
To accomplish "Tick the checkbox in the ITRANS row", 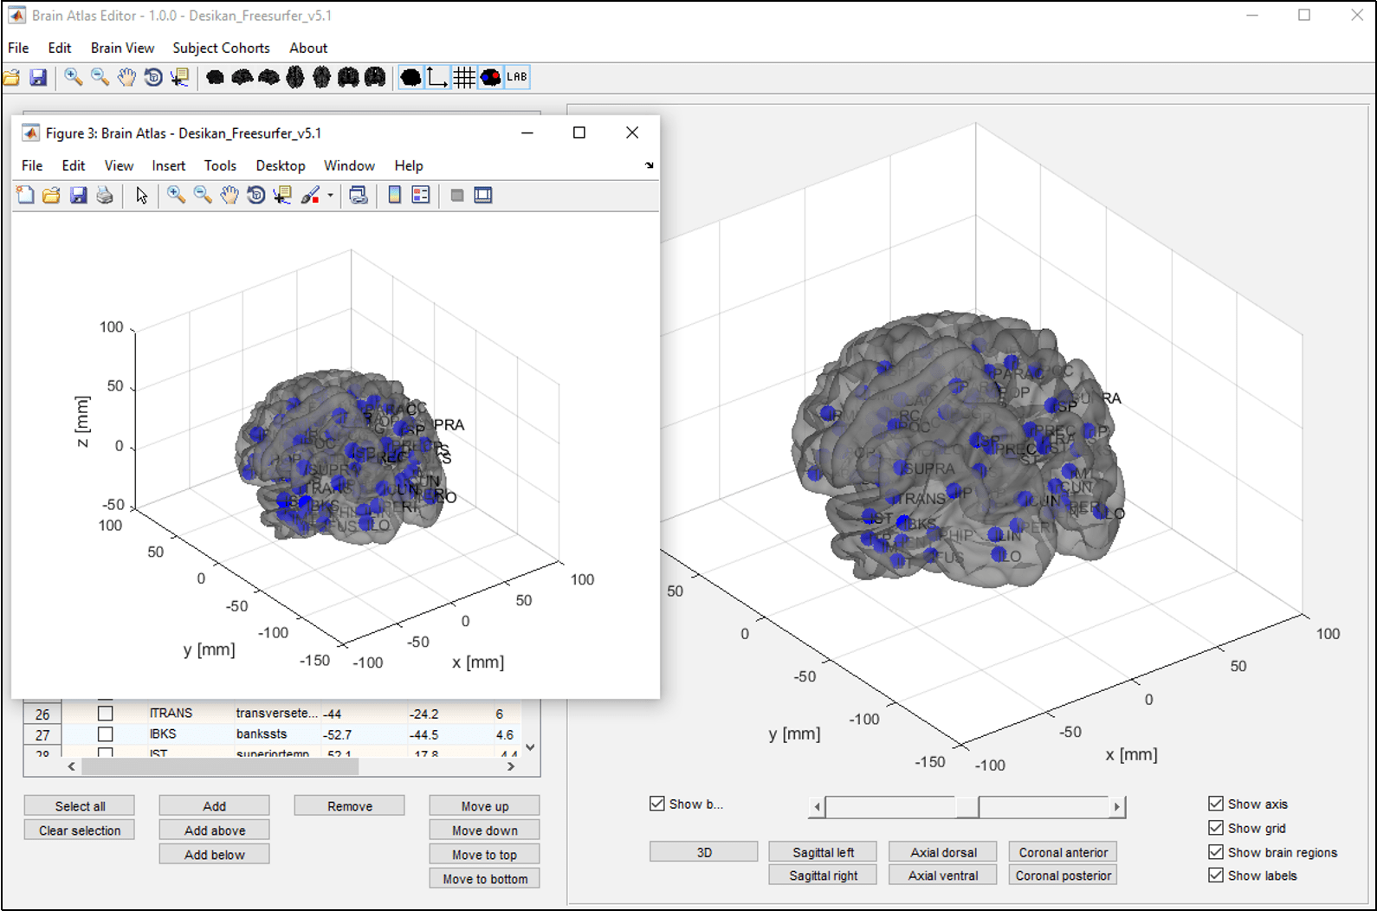I will coord(106,714).
